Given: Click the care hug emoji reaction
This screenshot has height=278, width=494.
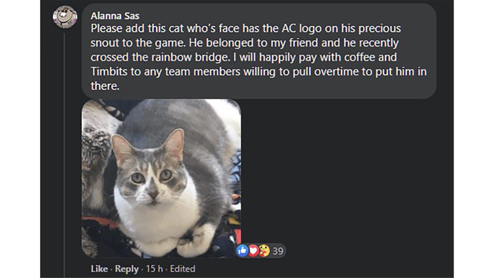Looking at the screenshot, I should tap(263, 250).
